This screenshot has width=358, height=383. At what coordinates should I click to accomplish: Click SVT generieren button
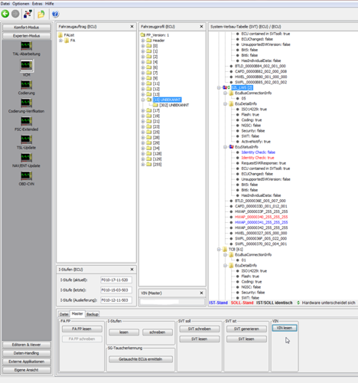pyautogui.click(x=246, y=329)
